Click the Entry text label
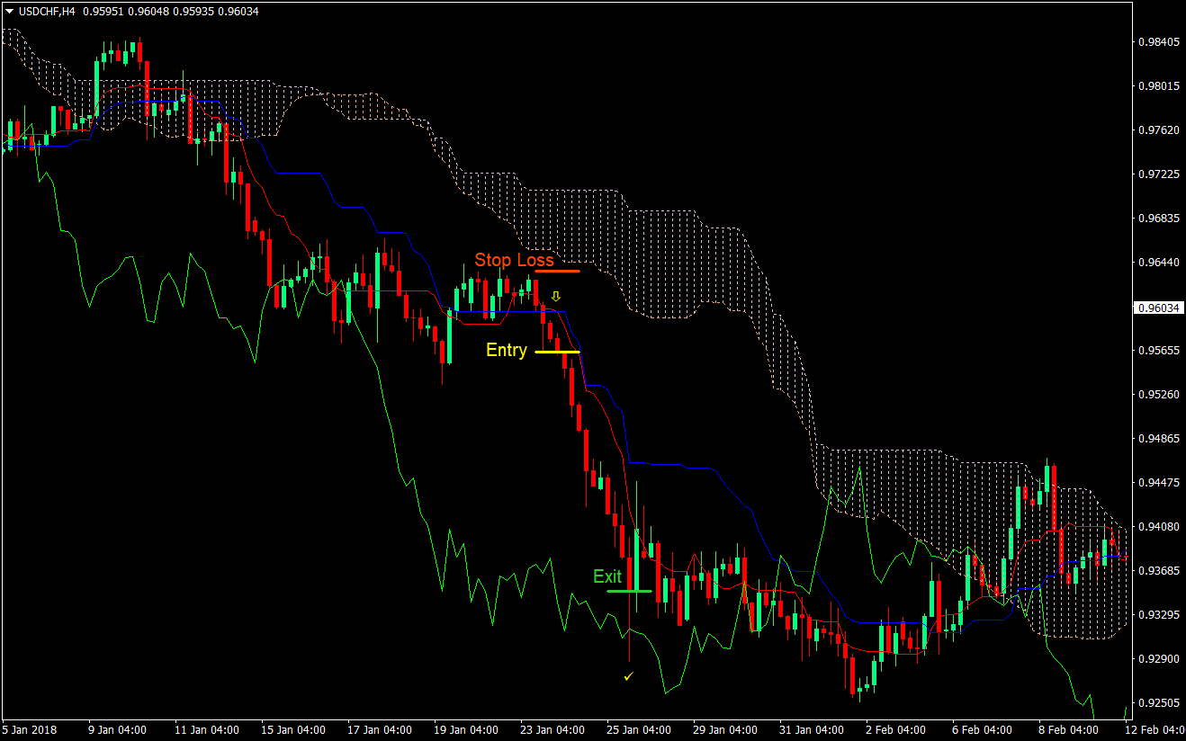This screenshot has height=741, width=1186. tap(507, 350)
